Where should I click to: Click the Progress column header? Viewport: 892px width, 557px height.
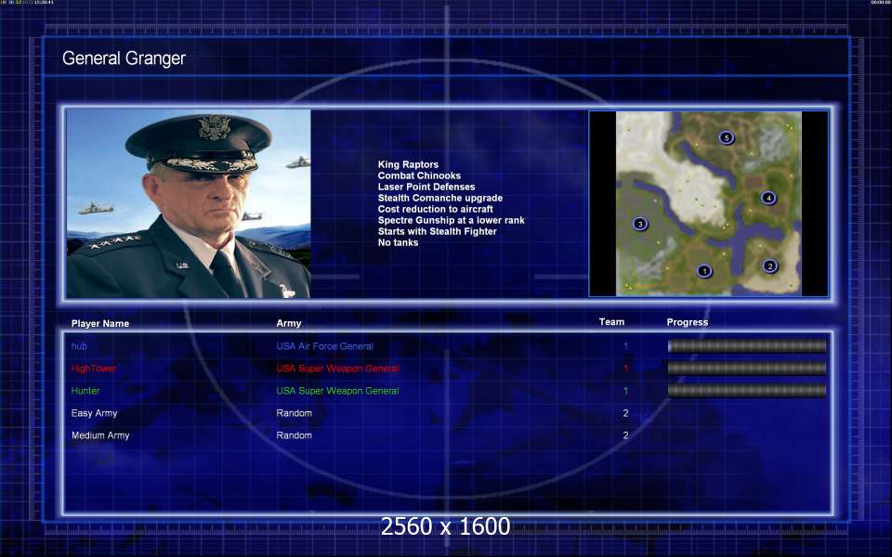(x=688, y=322)
